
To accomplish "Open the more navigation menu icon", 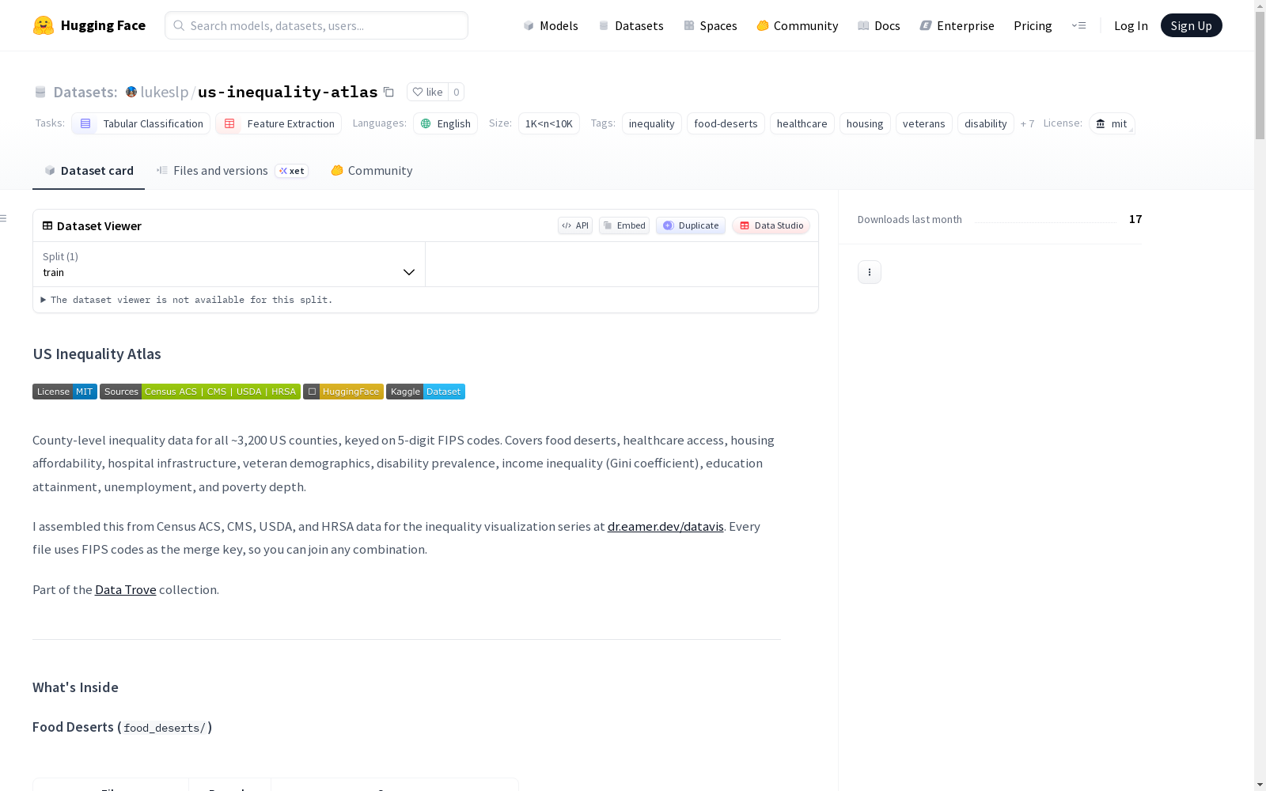I will [1078, 25].
